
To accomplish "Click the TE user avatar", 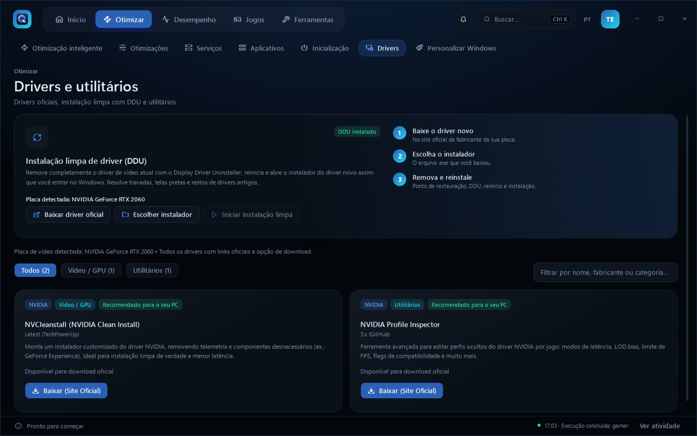I will click(x=610, y=19).
